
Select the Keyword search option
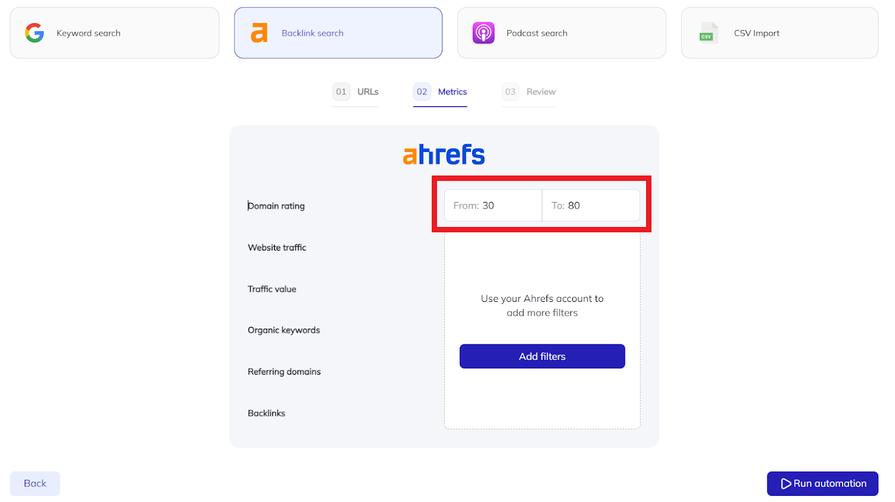click(x=115, y=33)
